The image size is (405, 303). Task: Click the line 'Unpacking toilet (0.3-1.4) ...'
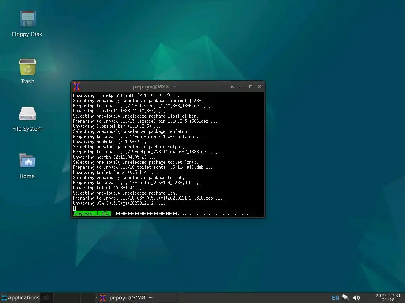point(108,188)
